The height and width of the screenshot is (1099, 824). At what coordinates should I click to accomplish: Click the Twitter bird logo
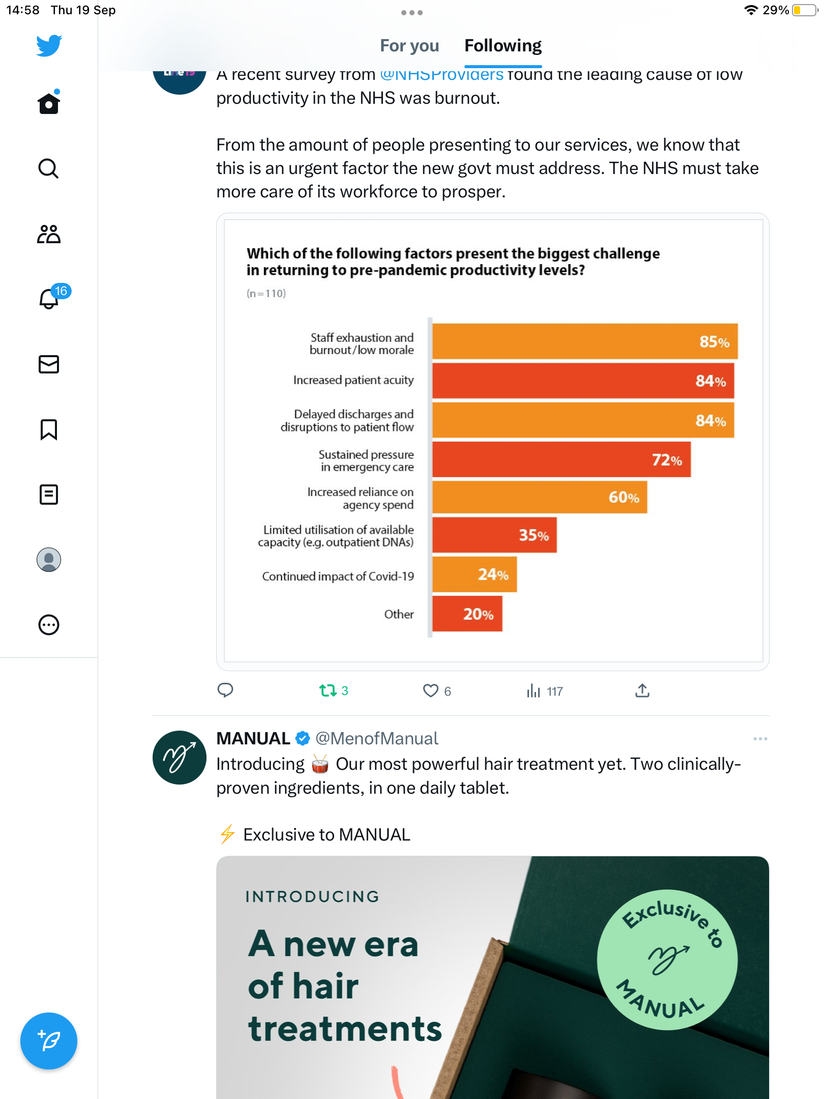(49, 46)
